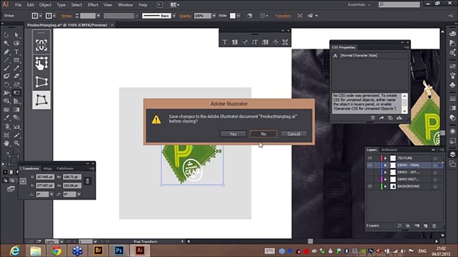Toggle visibility of the DEMO INST layer
Viewport: 458px width, 257px height.
coord(370,179)
